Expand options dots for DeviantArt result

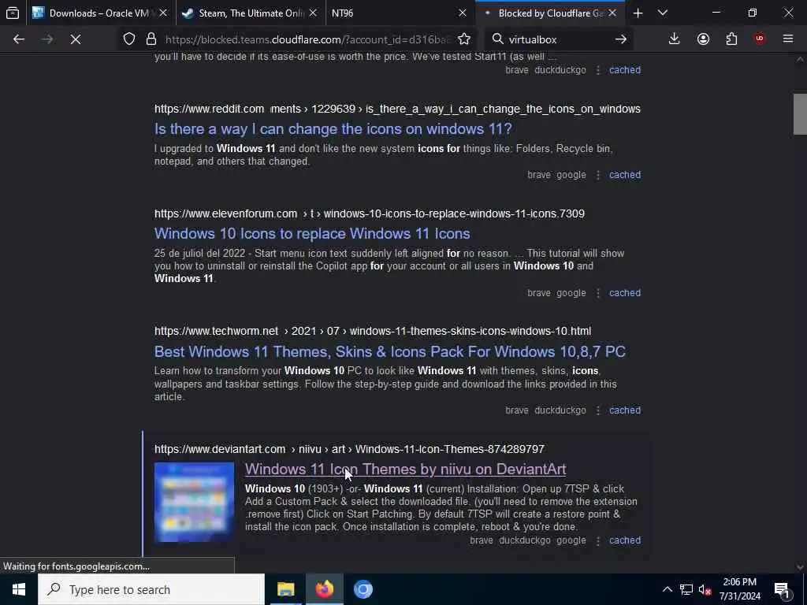point(598,540)
